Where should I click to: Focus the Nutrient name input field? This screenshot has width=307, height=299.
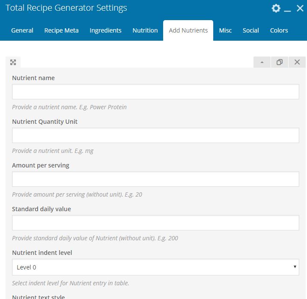155,92
